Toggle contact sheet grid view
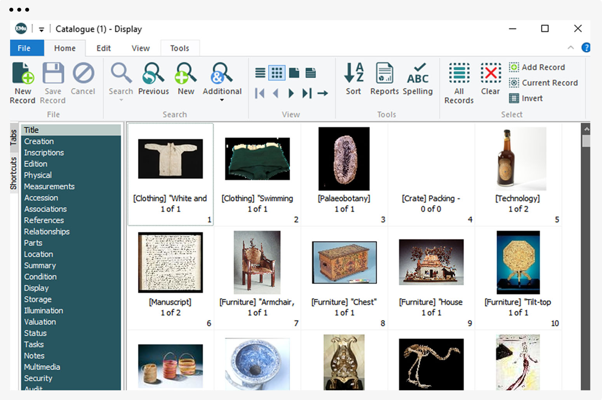This screenshot has height=400, width=602. (x=277, y=72)
